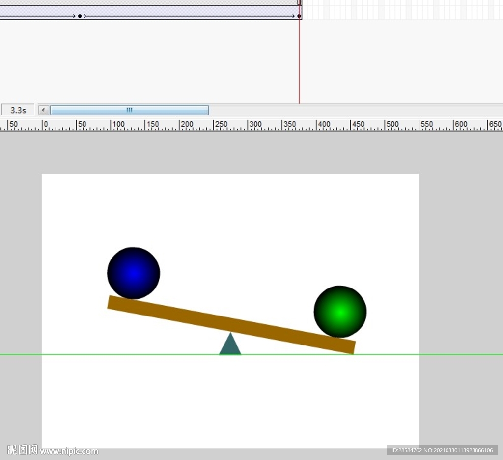Select the teal triangle fulcrum
Image resolution: width=503 pixels, height=460 pixels.
tap(230, 346)
